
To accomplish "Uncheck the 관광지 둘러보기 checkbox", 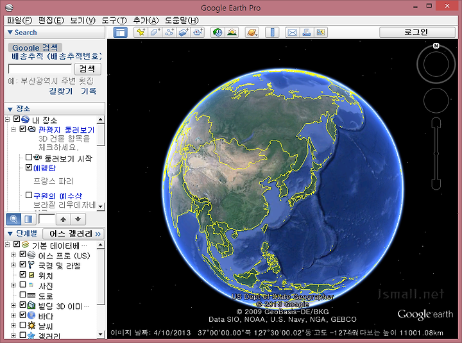I will click(22, 129).
